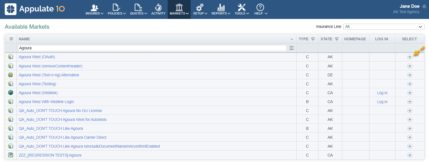Click globe icon beside Agoura West (Weblink)

click(11, 93)
